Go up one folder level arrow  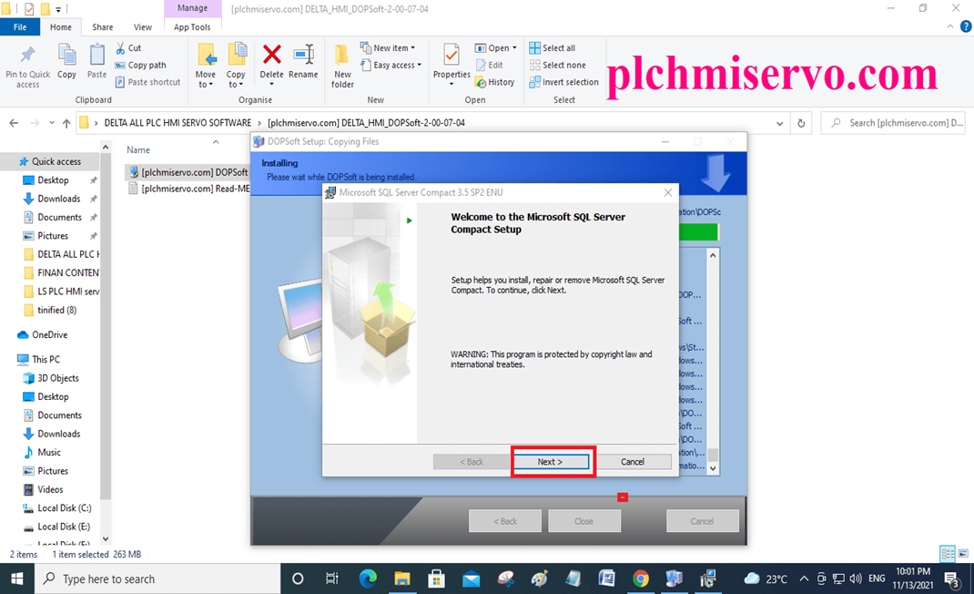[x=66, y=123]
